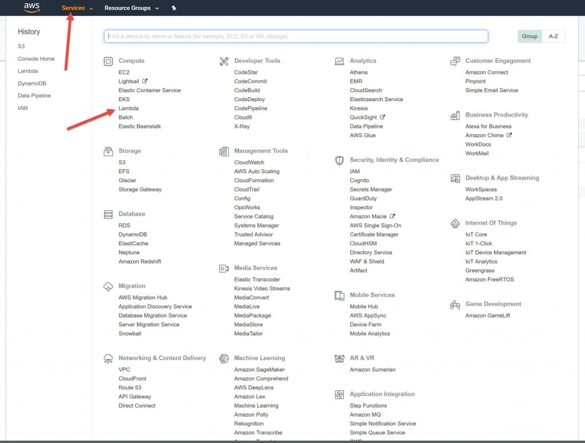Click the find a service search field
The image size is (585, 443).
(x=295, y=37)
